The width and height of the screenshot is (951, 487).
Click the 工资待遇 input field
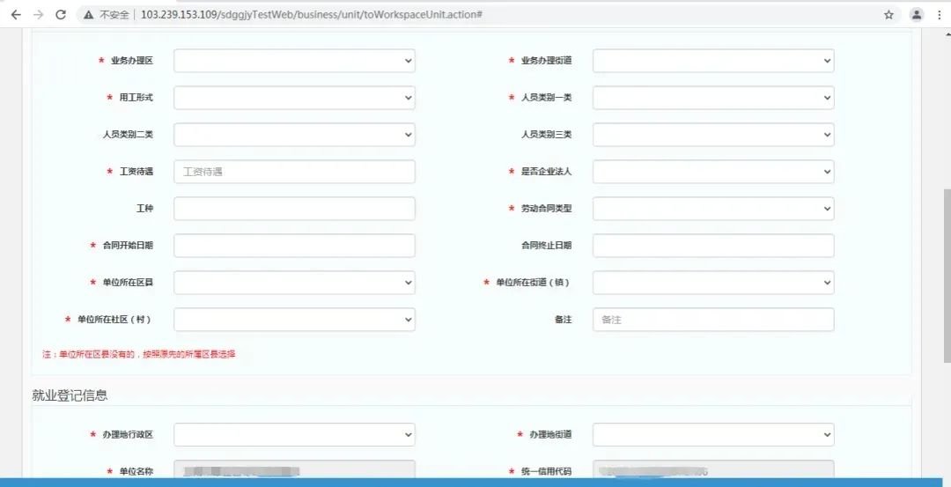click(294, 172)
